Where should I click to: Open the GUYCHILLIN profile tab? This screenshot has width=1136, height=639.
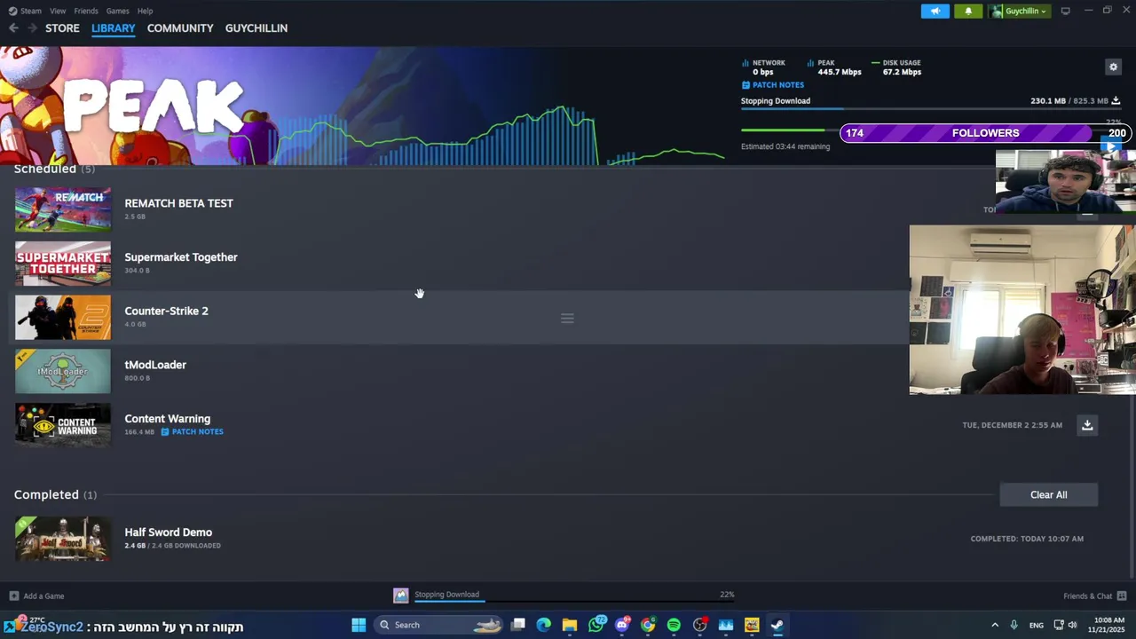click(256, 28)
